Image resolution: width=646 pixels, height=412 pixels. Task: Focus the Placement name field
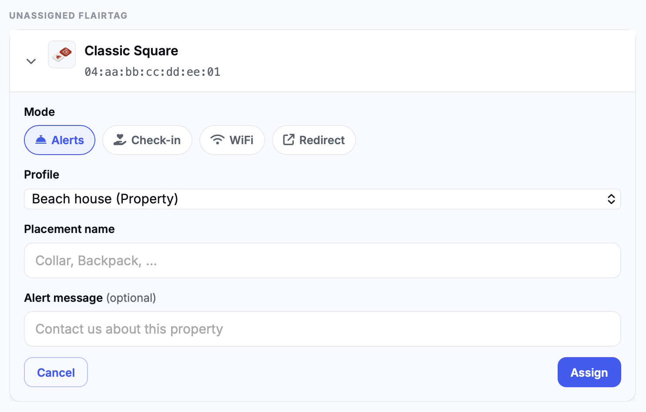[323, 260]
